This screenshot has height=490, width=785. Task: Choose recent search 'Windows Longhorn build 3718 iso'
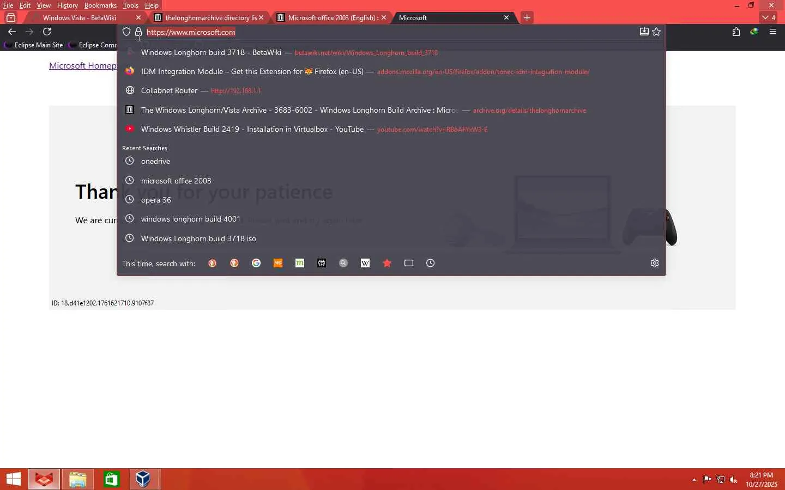(x=391, y=238)
